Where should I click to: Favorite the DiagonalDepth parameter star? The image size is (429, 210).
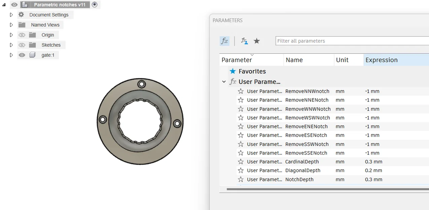[x=241, y=170]
